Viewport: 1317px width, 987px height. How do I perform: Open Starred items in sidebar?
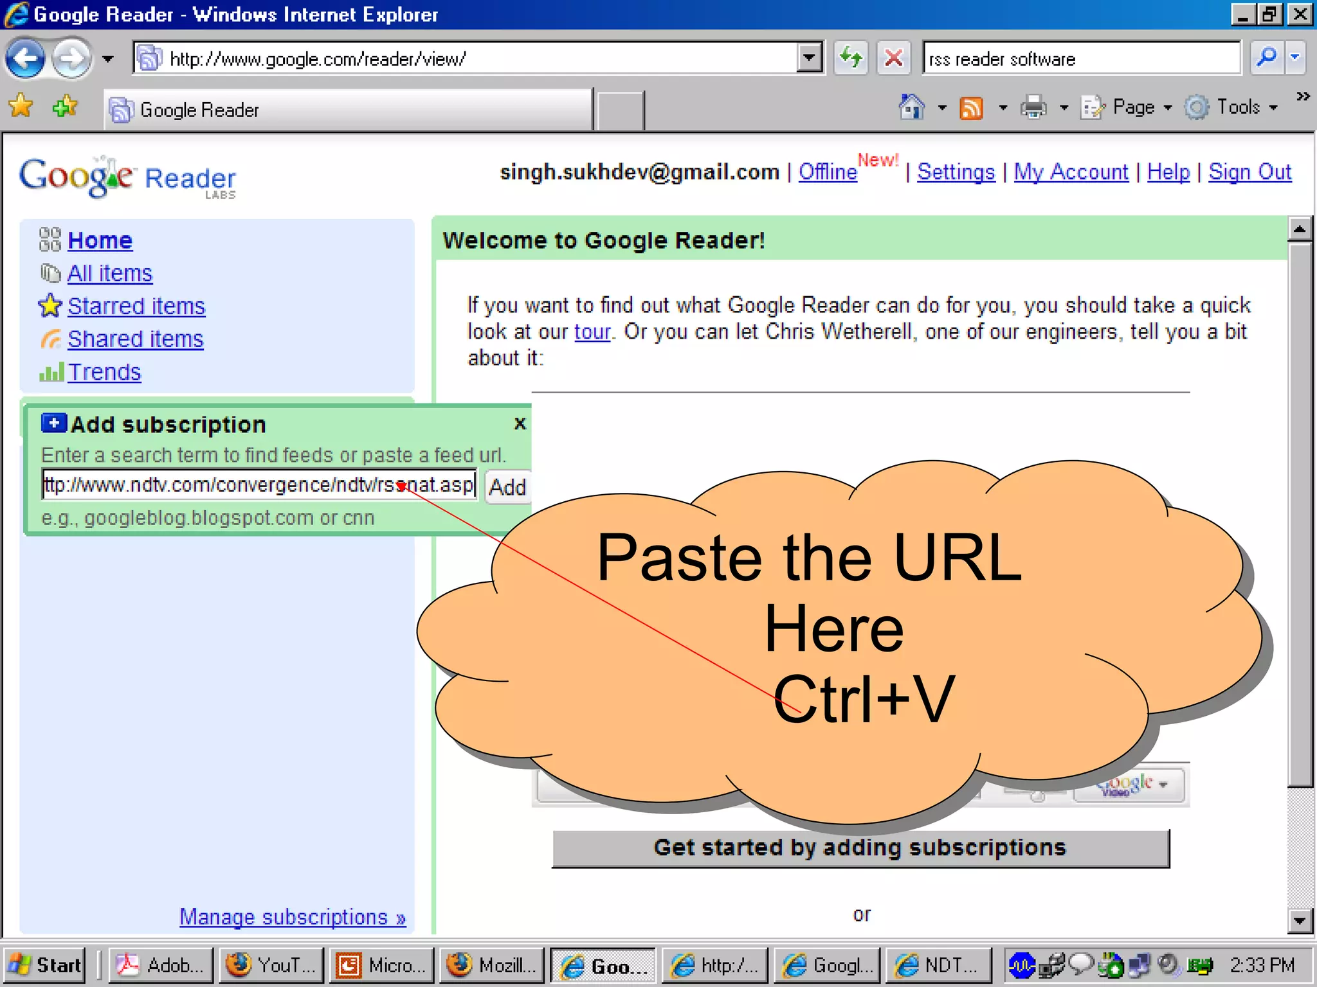[136, 306]
